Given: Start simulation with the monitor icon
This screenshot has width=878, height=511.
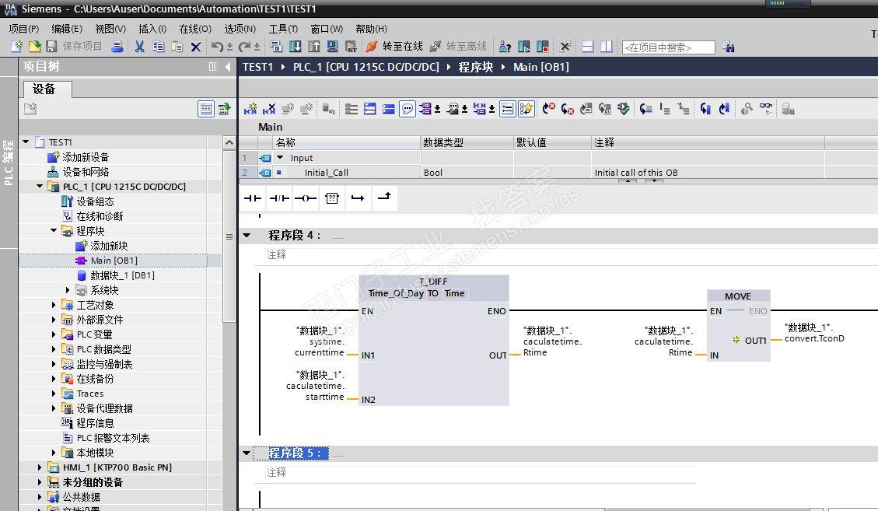Looking at the screenshot, I should click(332, 47).
